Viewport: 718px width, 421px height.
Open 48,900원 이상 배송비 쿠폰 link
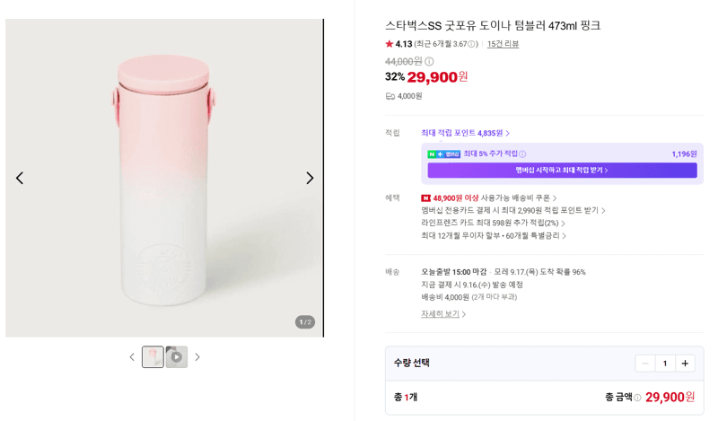point(488,197)
